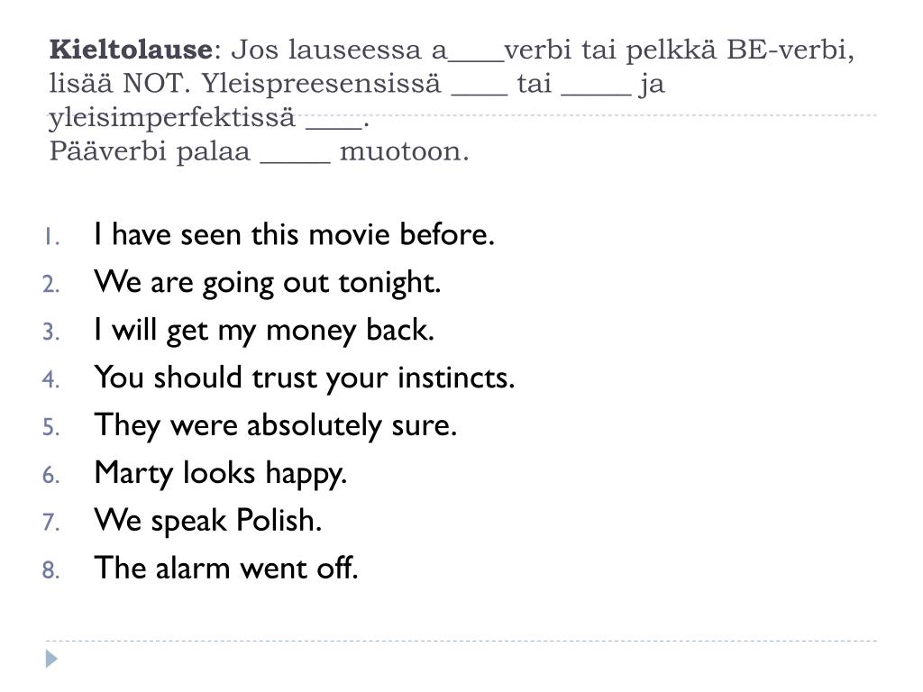Select sentence 1 'I have seen this movie before.'
Screen dimensions: 923x692
pos(295,234)
